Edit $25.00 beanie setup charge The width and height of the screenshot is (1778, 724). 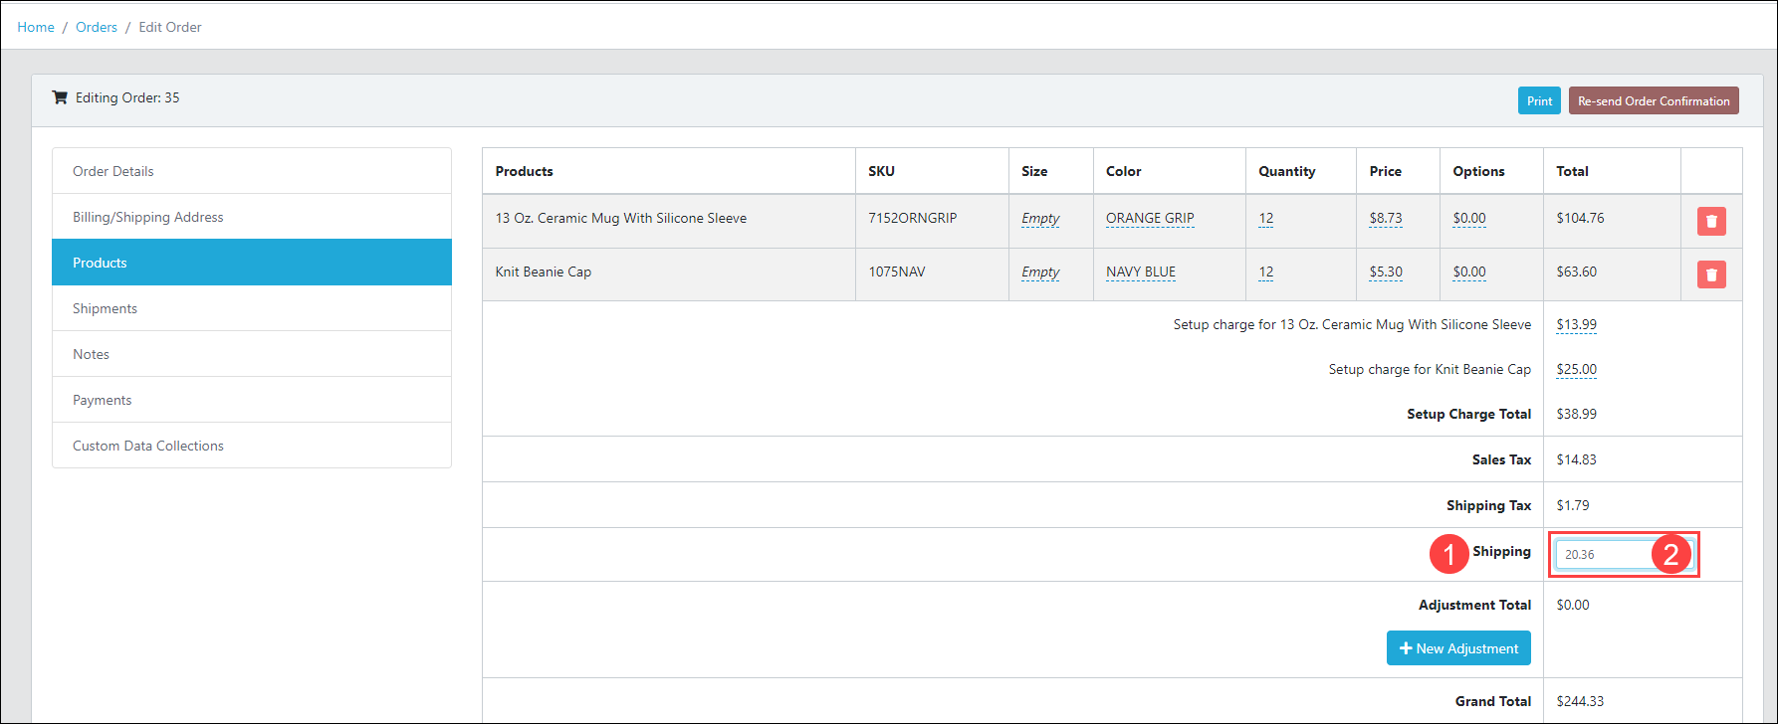(x=1576, y=369)
